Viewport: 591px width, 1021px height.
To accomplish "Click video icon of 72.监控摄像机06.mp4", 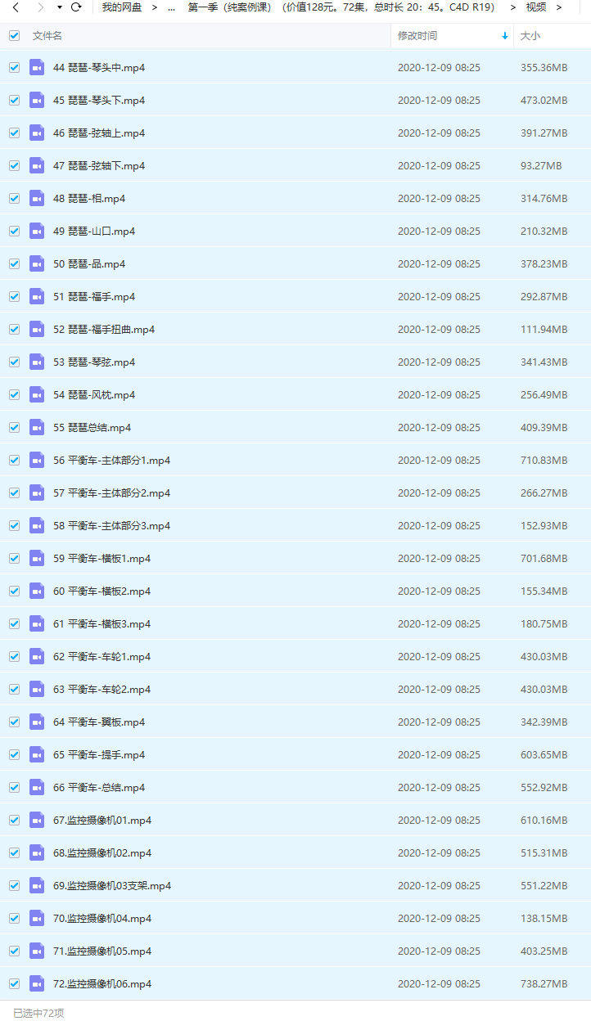I will tap(37, 983).
